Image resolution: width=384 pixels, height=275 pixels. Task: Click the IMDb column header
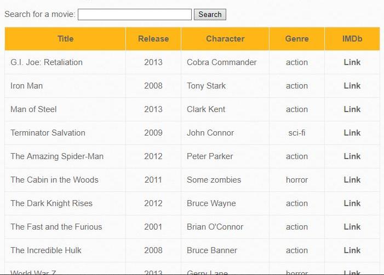352,39
